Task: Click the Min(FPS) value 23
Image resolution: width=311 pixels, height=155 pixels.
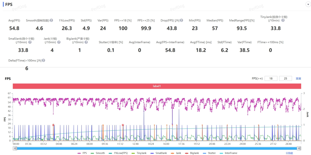Action: tap(195, 29)
